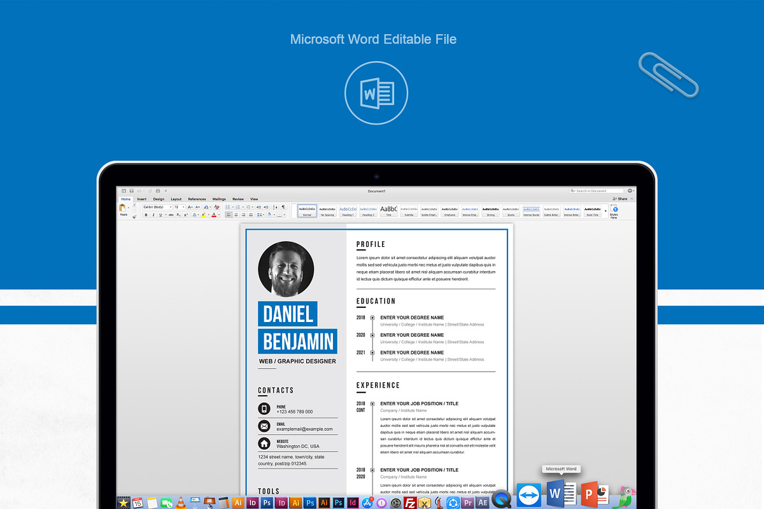Viewport: 764px width, 509px height.
Task: Click the Save icon in the title bar
Action: (x=132, y=191)
